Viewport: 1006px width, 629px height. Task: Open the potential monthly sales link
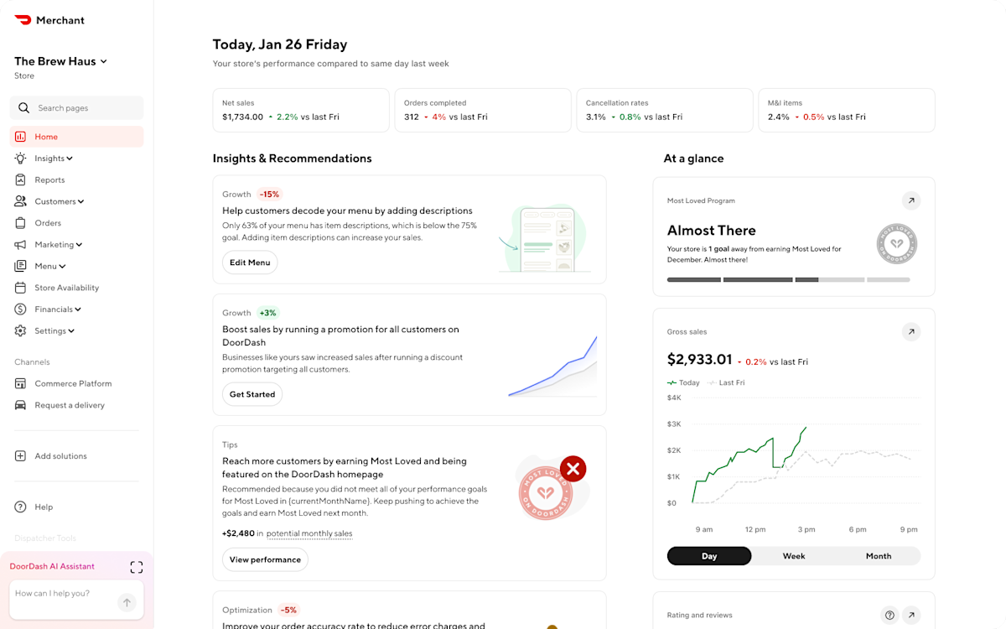click(309, 533)
